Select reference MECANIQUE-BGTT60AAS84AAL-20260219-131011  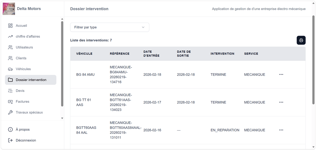coord(126,130)
